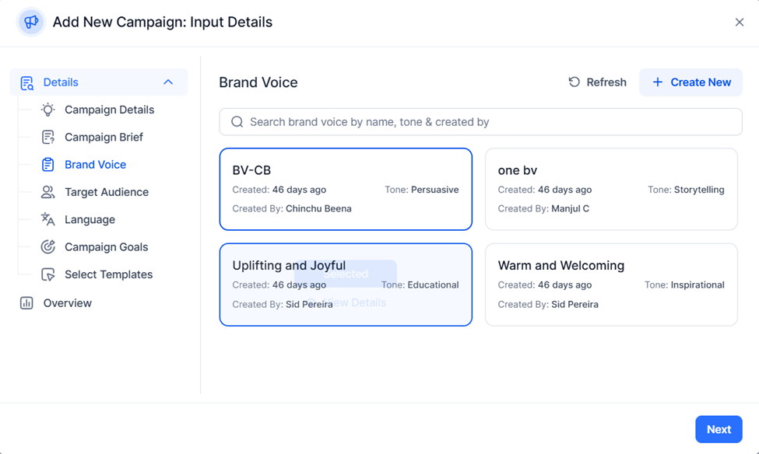The height and width of the screenshot is (454, 759).
Task: Switch to the Language step
Action: click(x=90, y=219)
